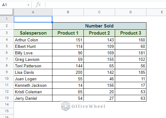Select column C header
Viewport: 166px width, 118px height.
pyautogui.click(x=99, y=12)
